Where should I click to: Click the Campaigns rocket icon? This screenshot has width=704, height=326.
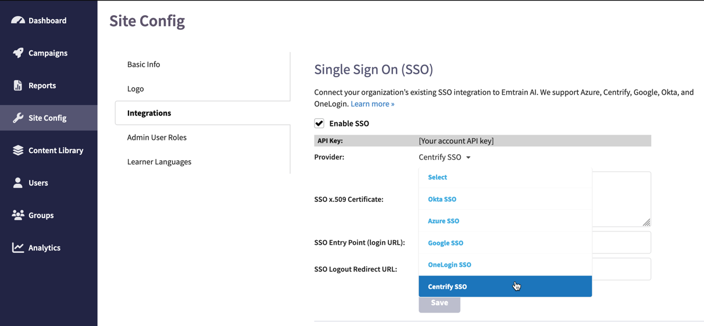pos(18,53)
